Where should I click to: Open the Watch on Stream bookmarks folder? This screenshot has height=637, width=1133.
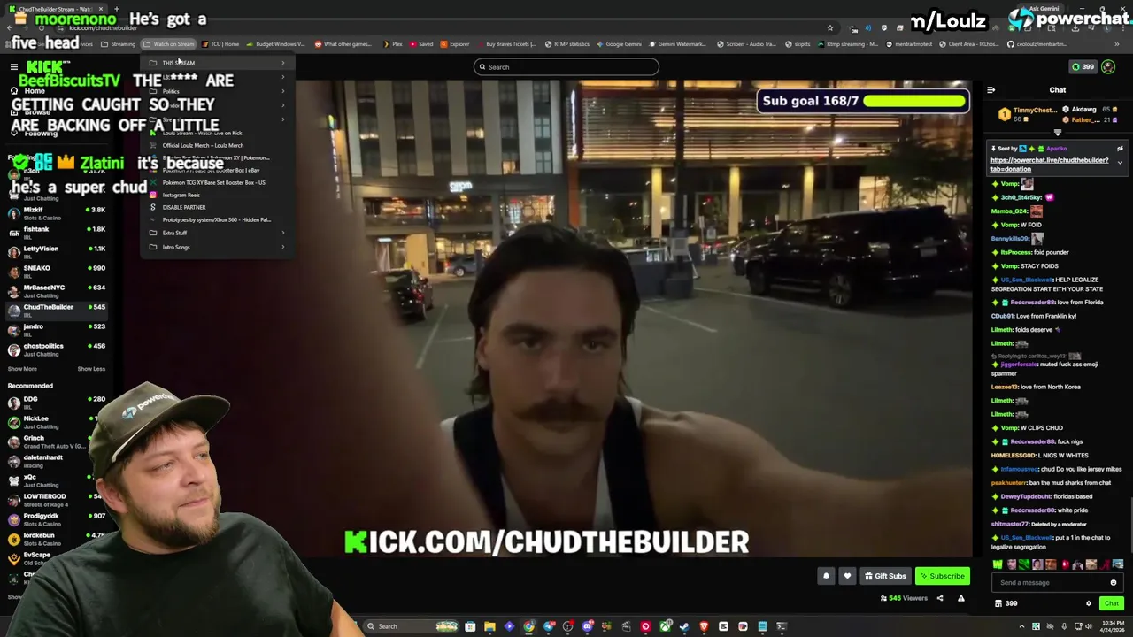click(x=168, y=44)
